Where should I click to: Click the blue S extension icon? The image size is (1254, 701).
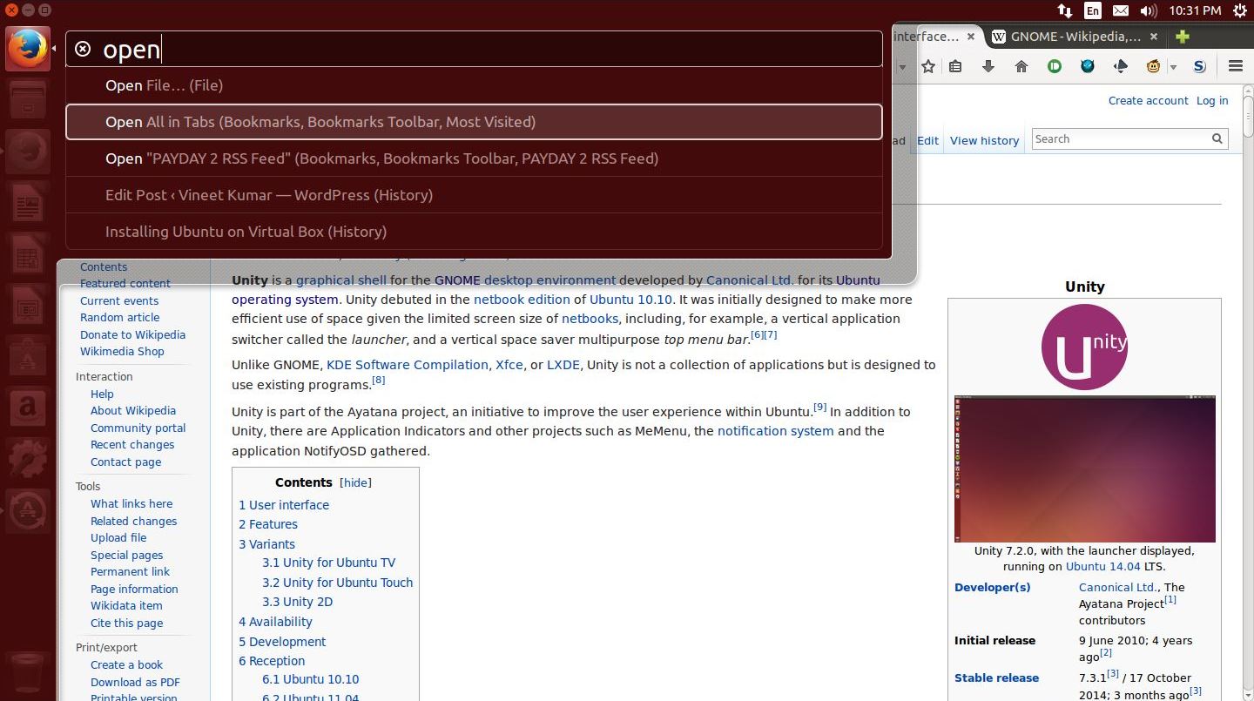1199,66
